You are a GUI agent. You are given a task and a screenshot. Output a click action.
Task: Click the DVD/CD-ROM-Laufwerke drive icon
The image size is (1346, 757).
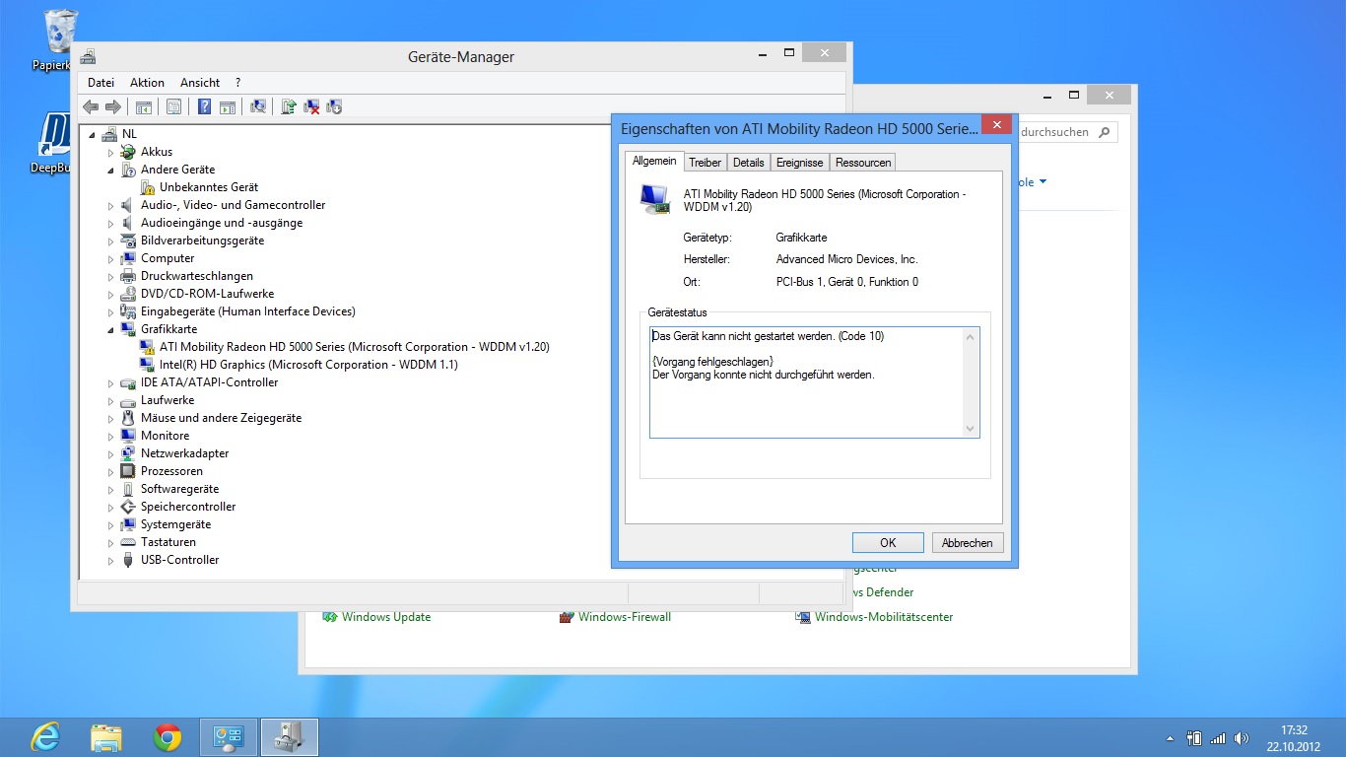point(128,294)
